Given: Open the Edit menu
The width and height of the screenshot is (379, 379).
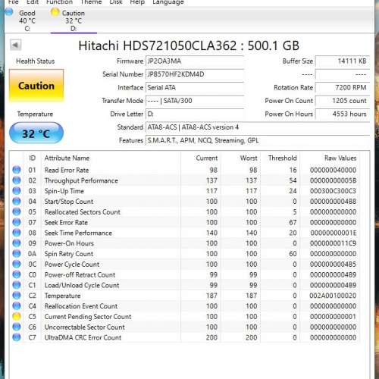Looking at the screenshot, I should click(33, 2).
